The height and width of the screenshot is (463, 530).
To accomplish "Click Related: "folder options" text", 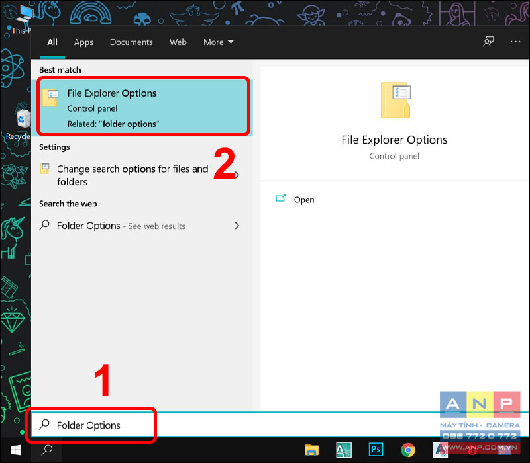I will pos(113,124).
